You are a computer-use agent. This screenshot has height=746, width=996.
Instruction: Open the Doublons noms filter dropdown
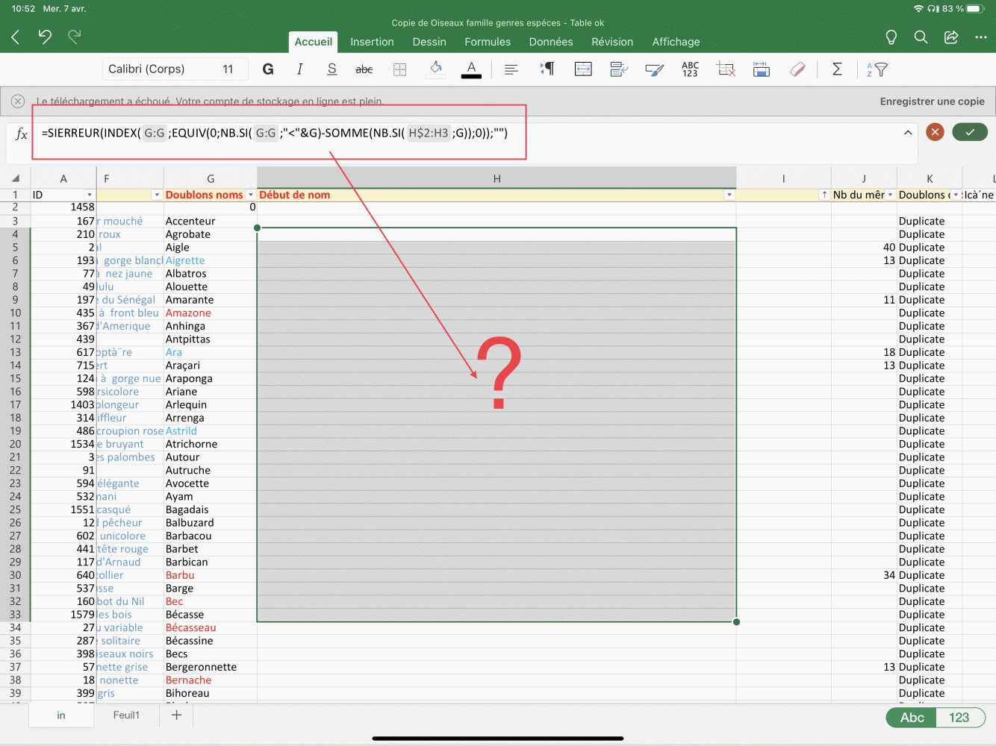pos(251,195)
